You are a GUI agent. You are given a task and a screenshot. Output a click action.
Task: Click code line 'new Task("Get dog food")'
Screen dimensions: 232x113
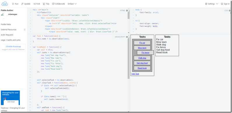(54, 55)
